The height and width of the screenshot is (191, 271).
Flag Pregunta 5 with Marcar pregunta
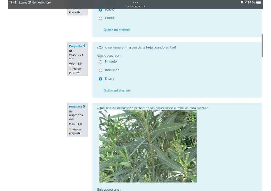(75, 131)
